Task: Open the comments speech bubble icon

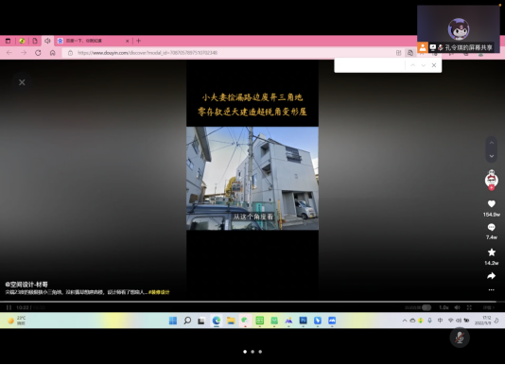Action: [x=491, y=228]
